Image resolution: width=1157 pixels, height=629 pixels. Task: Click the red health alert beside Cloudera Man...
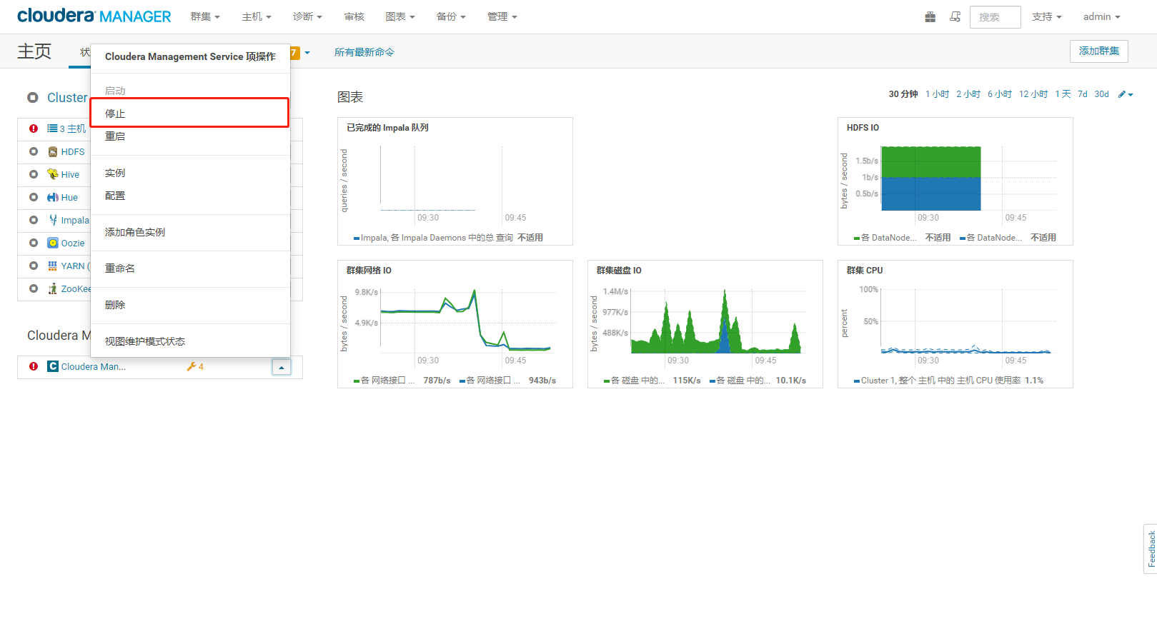point(34,366)
